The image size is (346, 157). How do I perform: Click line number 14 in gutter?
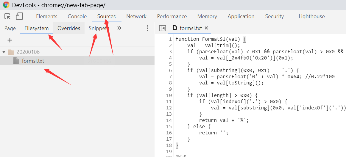pyautogui.click(x=169, y=120)
